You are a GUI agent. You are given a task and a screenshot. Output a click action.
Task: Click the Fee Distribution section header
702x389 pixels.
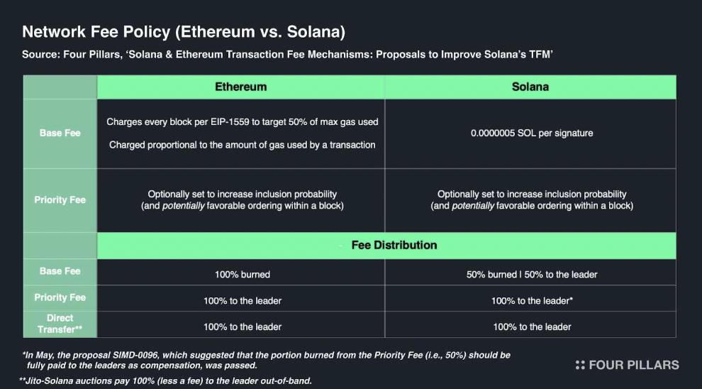(x=386, y=245)
